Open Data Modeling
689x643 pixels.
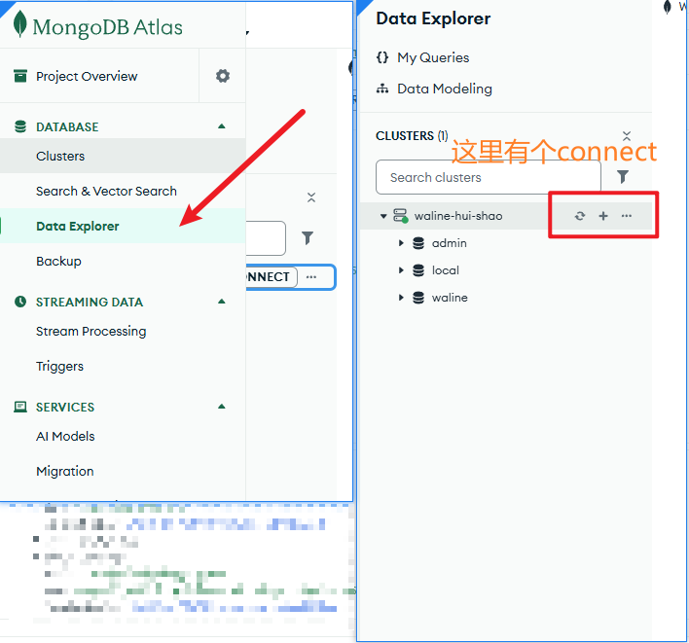point(444,89)
